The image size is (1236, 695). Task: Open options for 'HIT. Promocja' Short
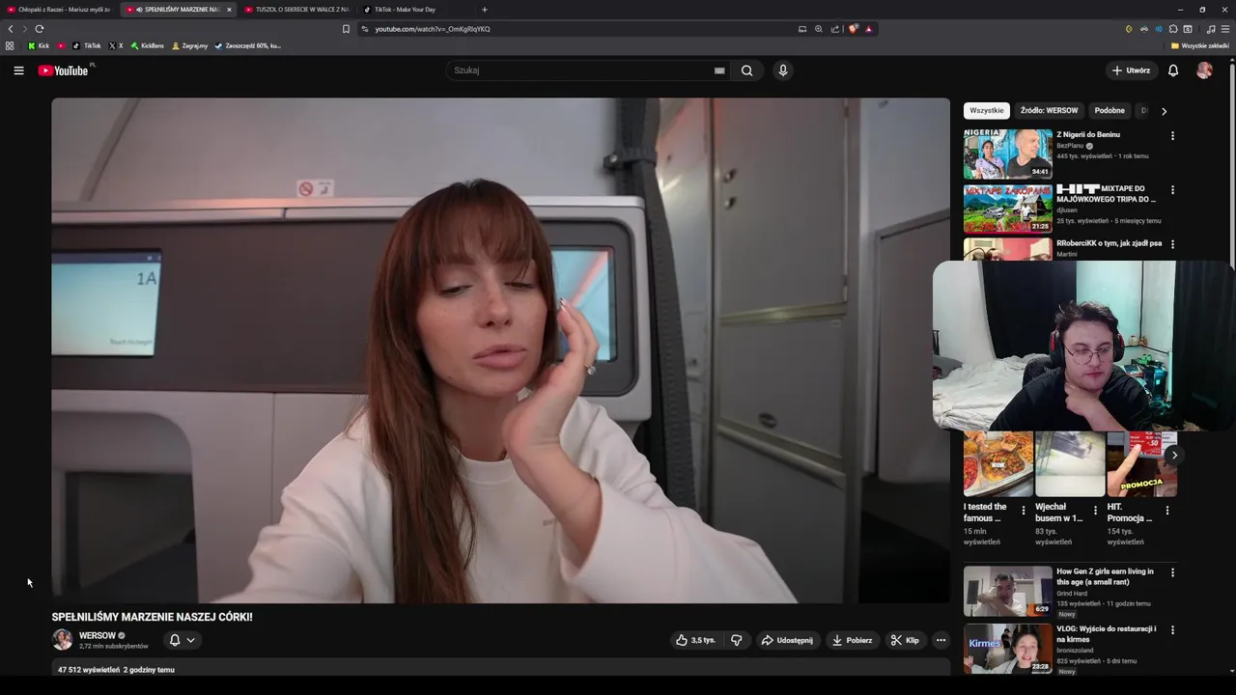[x=1166, y=511]
